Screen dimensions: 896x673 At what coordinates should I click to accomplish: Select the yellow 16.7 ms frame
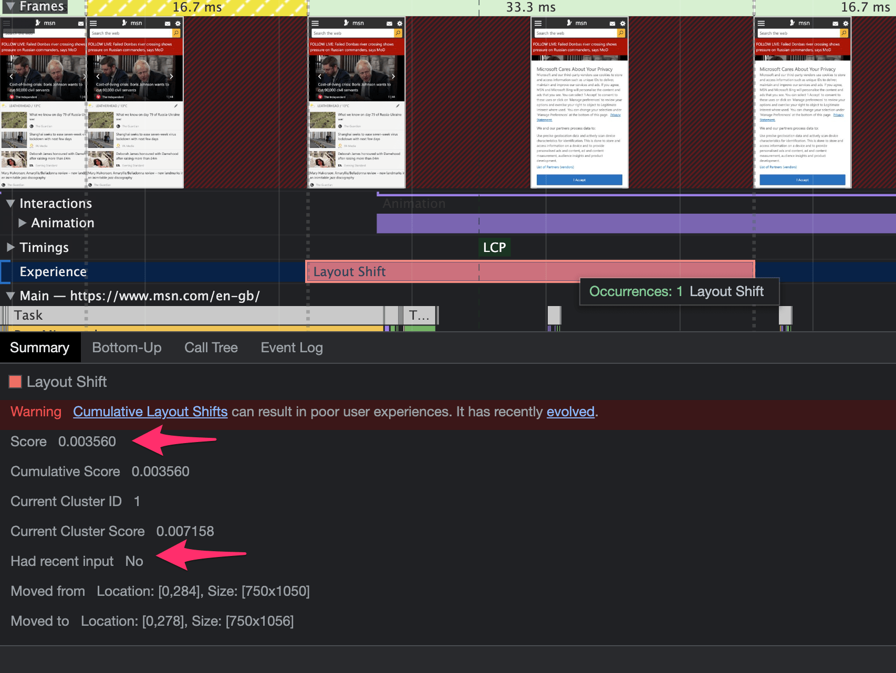(x=197, y=7)
